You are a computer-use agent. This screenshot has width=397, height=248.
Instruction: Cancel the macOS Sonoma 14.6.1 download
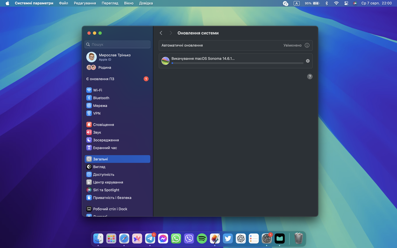coord(307,61)
